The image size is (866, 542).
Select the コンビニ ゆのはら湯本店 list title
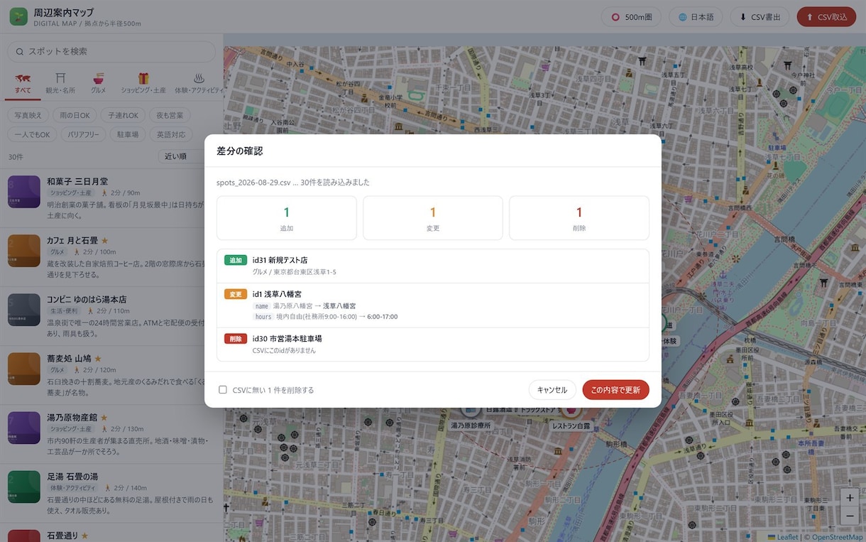(x=87, y=300)
